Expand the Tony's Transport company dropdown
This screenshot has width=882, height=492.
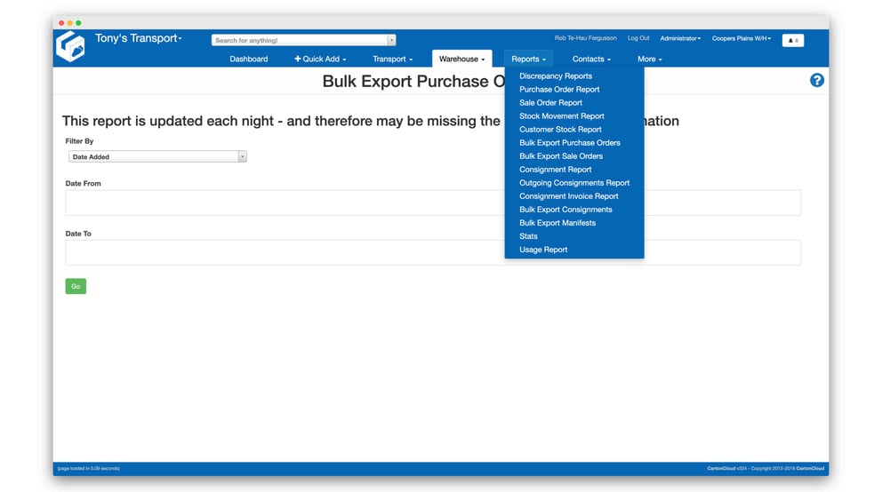coord(139,38)
